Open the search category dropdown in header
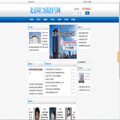This screenshot has width=120, height=120. (74, 13)
